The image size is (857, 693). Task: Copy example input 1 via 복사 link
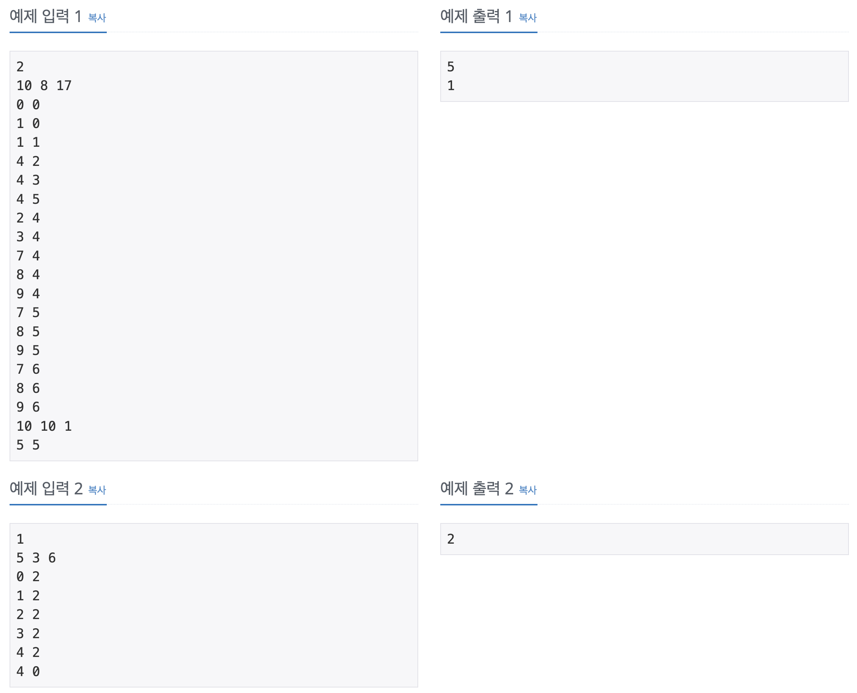tap(97, 18)
